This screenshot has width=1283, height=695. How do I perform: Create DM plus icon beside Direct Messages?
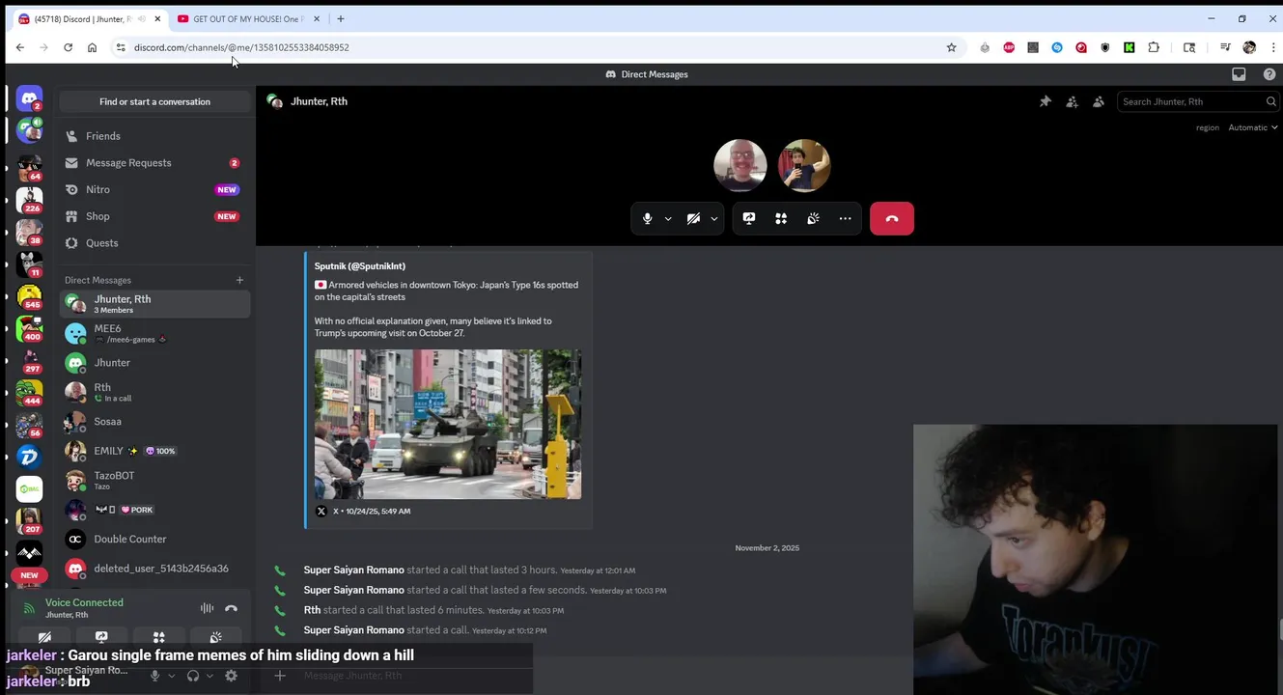point(239,280)
